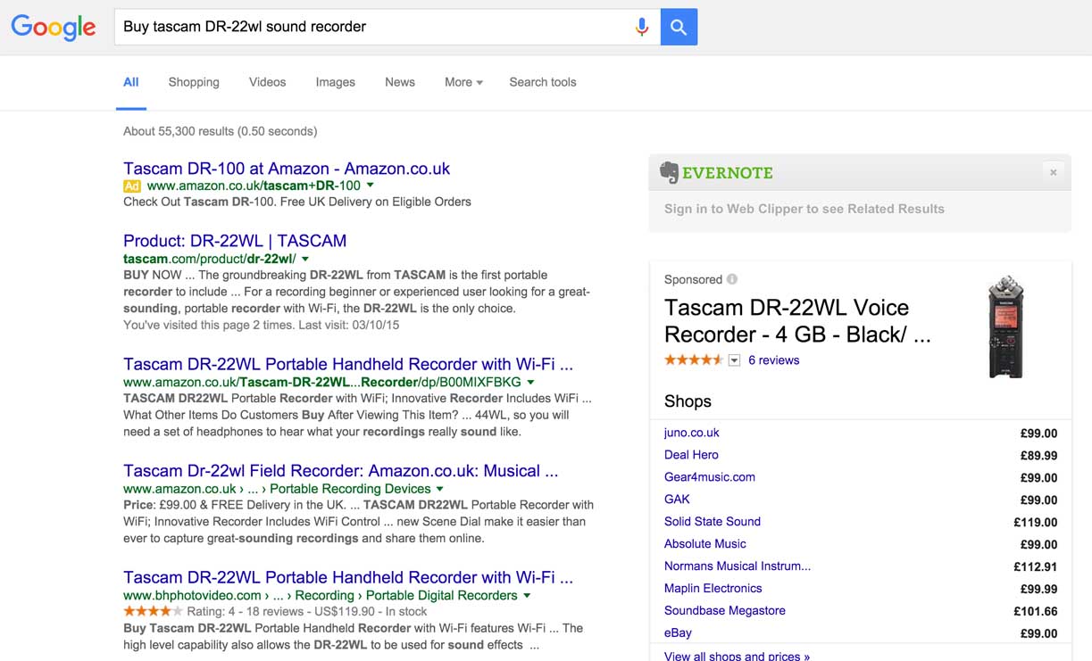This screenshot has height=661, width=1092.
Task: Close the Evernote Web Clipper panel
Action: (1054, 172)
